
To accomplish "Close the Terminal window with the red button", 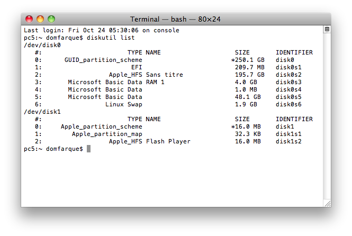I will 29,19.
